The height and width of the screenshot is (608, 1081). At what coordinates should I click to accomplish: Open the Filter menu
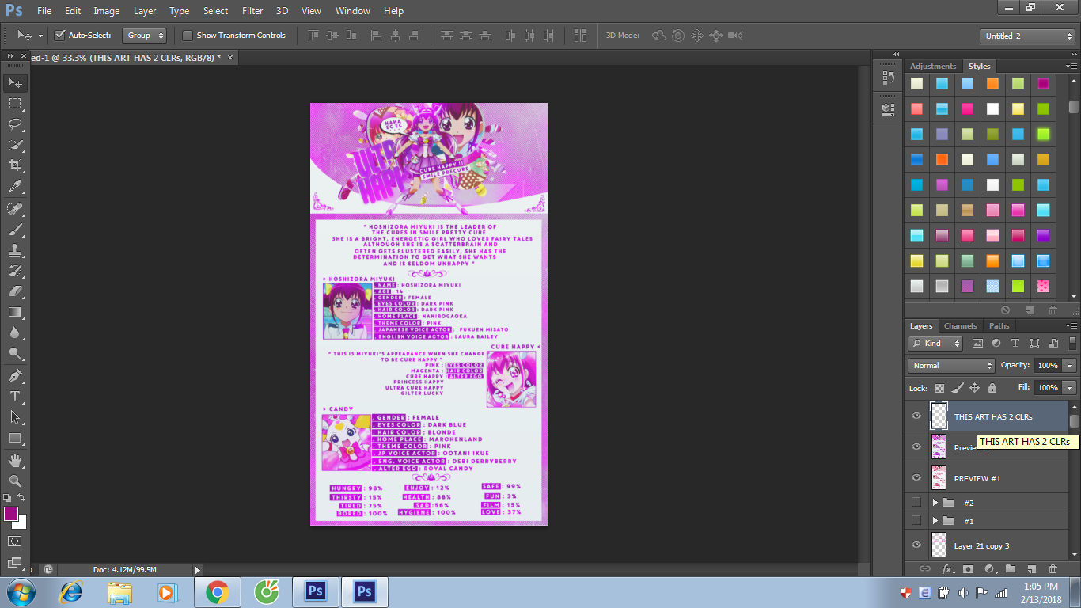pos(252,11)
